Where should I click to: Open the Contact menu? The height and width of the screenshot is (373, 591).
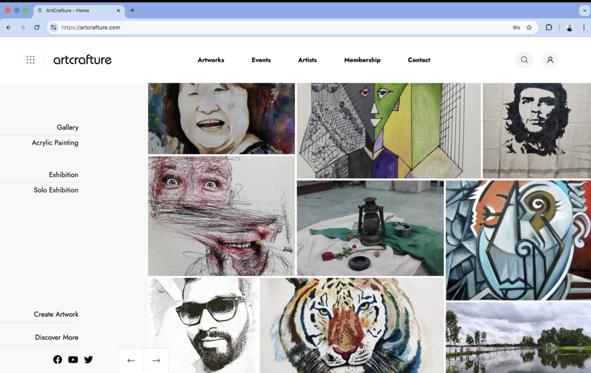(x=419, y=60)
